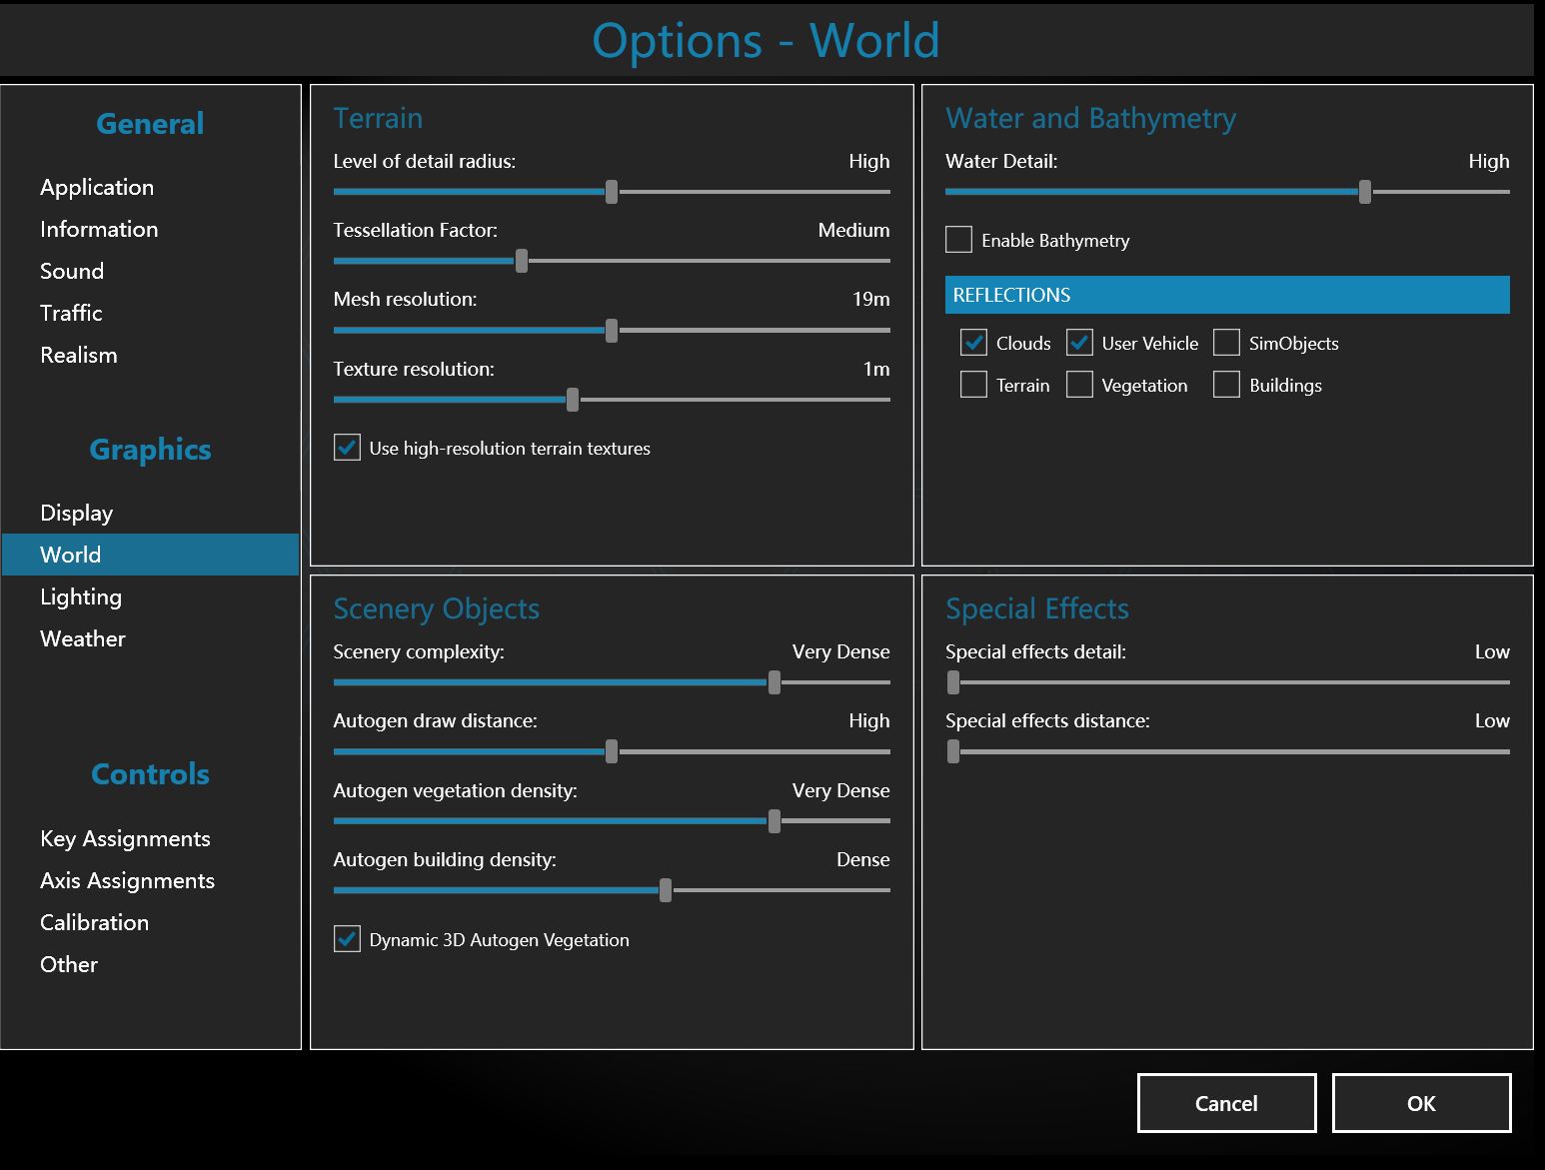This screenshot has width=1545, height=1170.
Task: Click the REFLECTIONS section header bar
Action: pyautogui.click(x=1226, y=295)
